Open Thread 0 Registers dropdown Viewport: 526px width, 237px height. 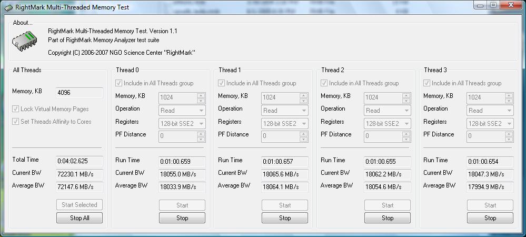pos(182,124)
